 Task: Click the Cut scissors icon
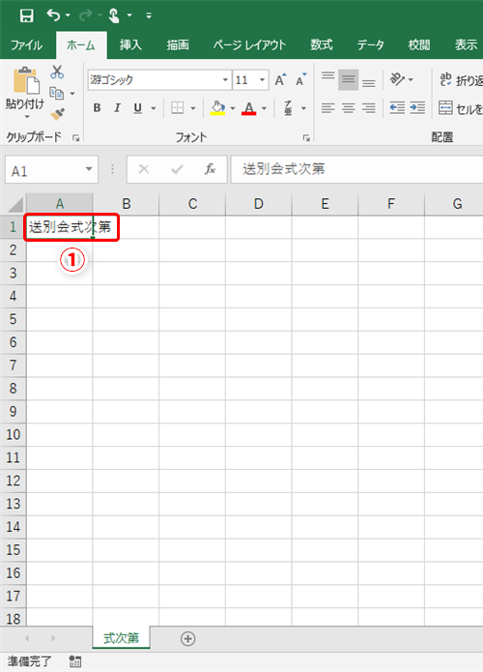point(57,72)
